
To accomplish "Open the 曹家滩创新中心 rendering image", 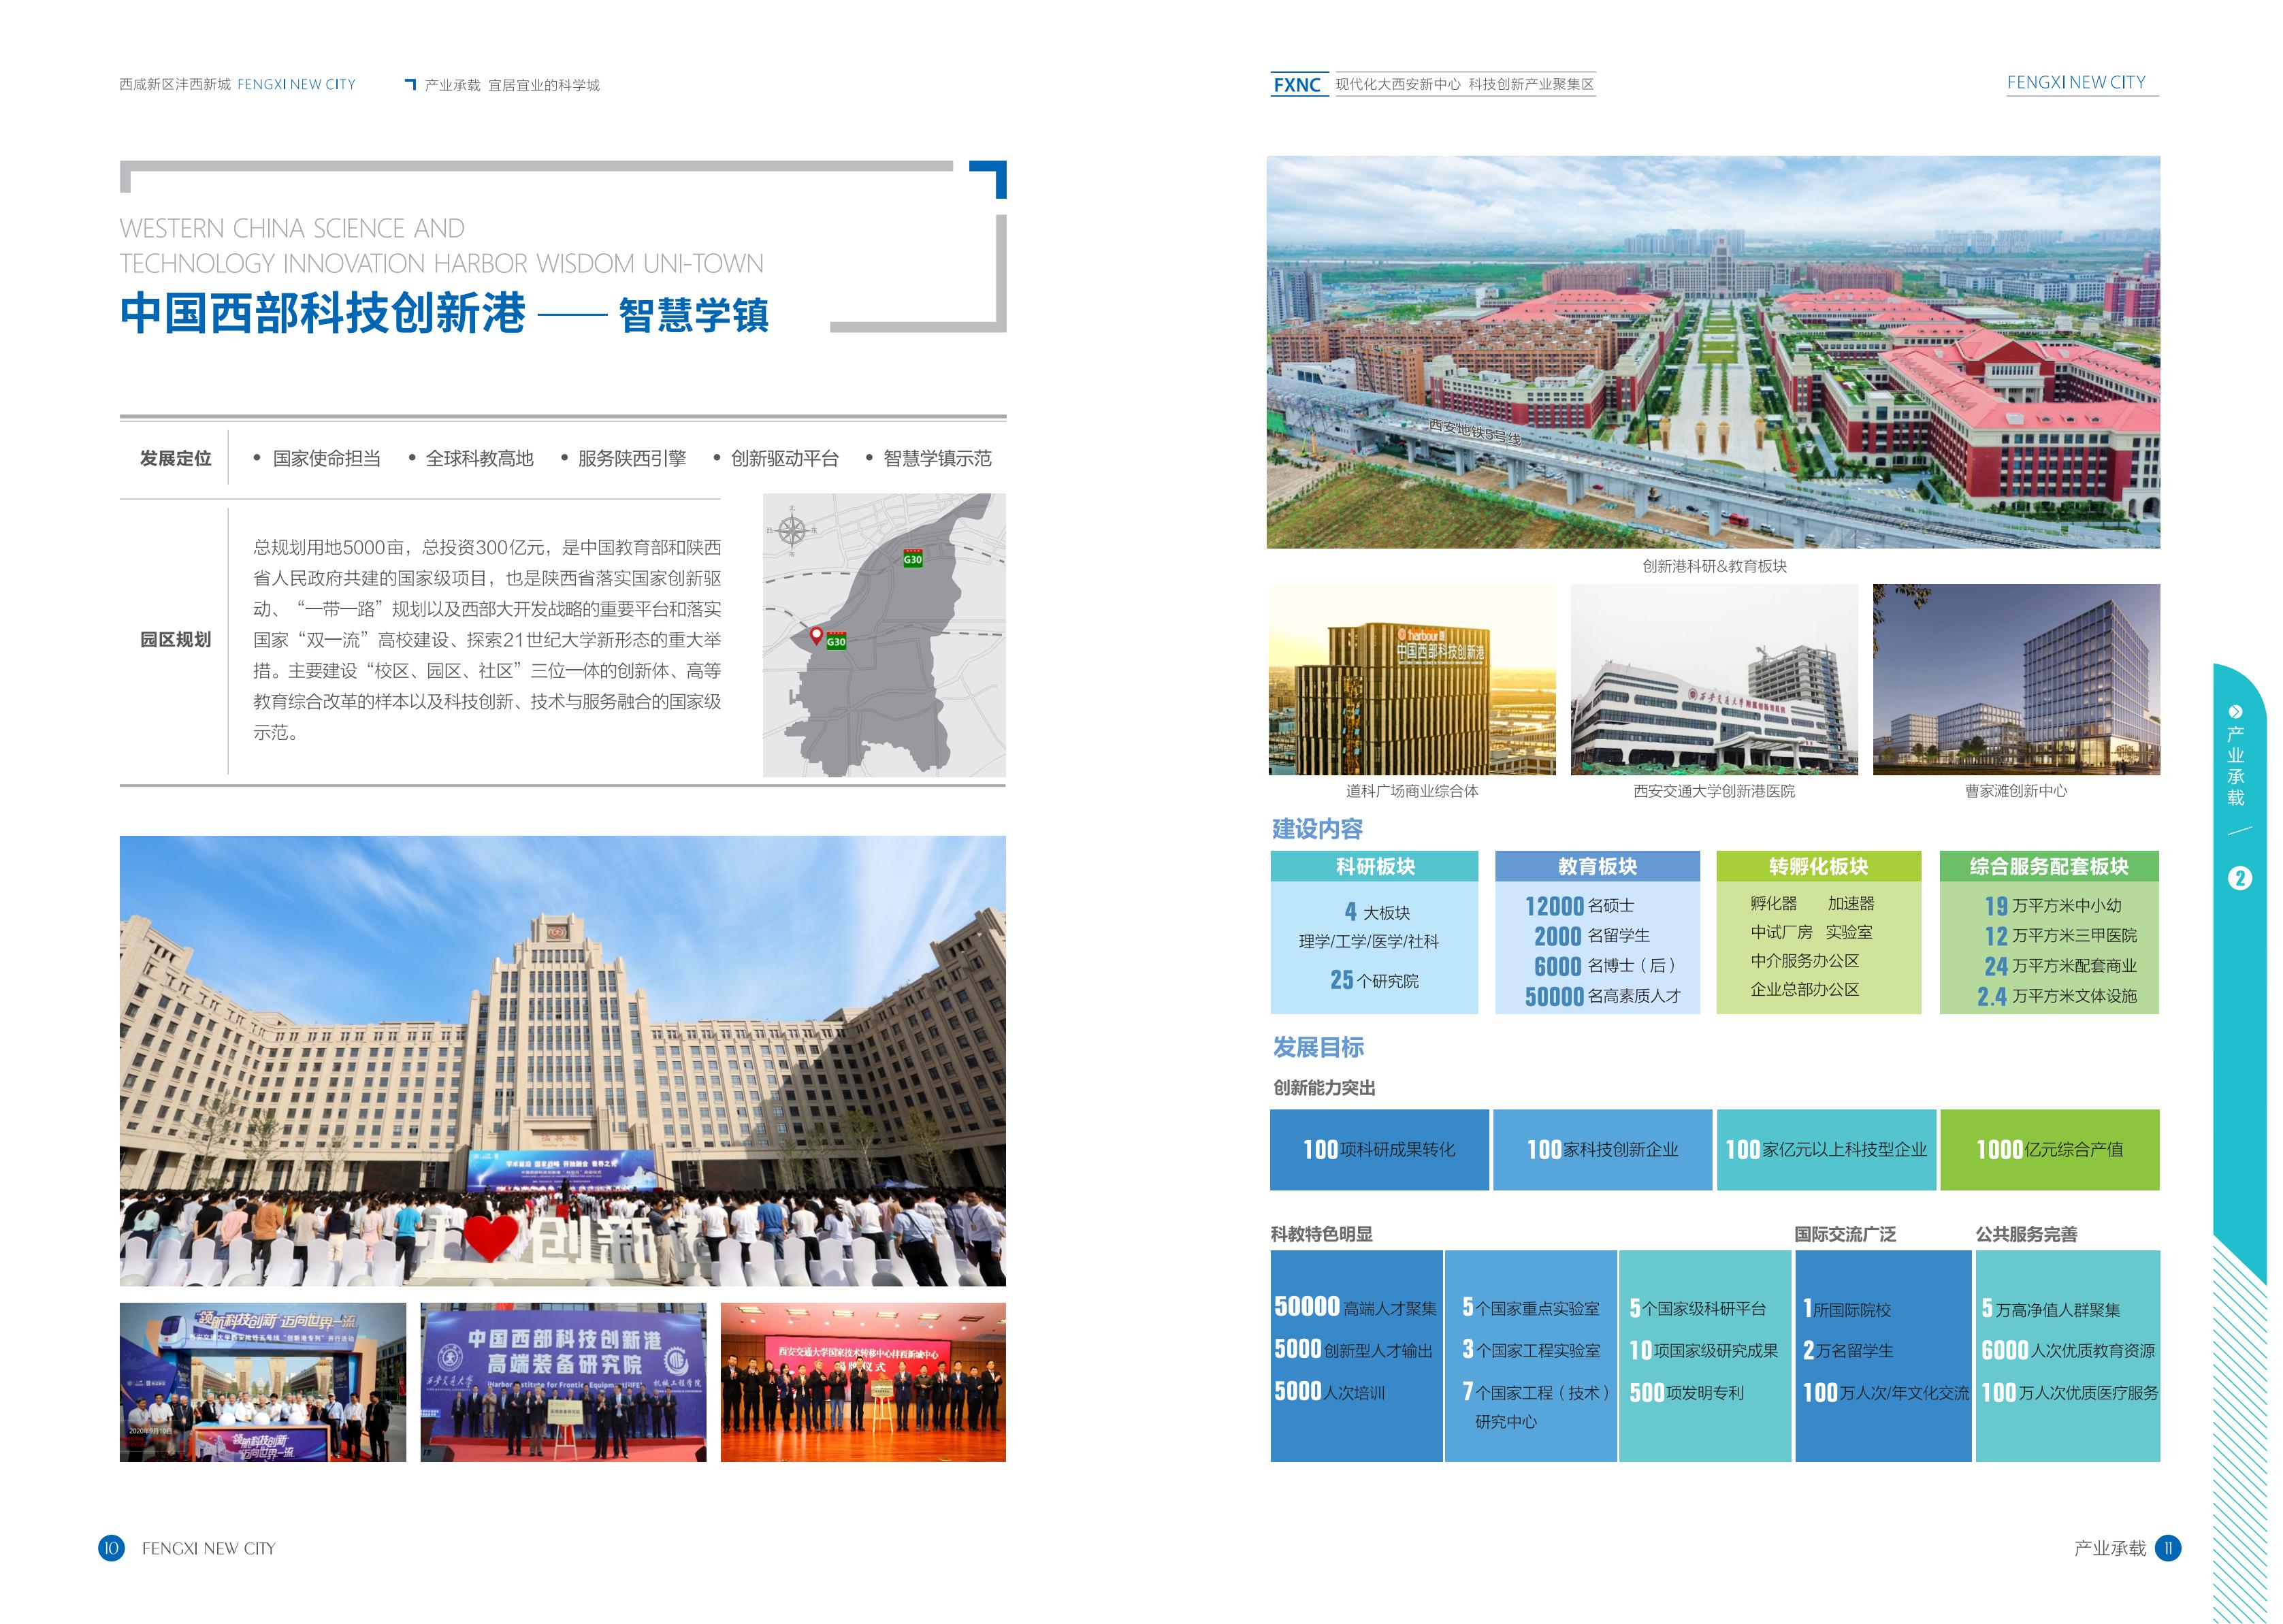I will 2016,680.
